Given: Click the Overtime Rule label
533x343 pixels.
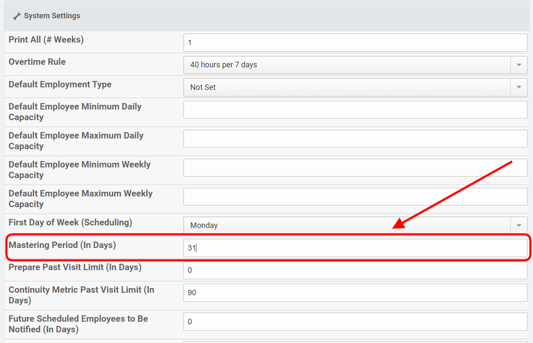Looking at the screenshot, I should pyautogui.click(x=37, y=62).
